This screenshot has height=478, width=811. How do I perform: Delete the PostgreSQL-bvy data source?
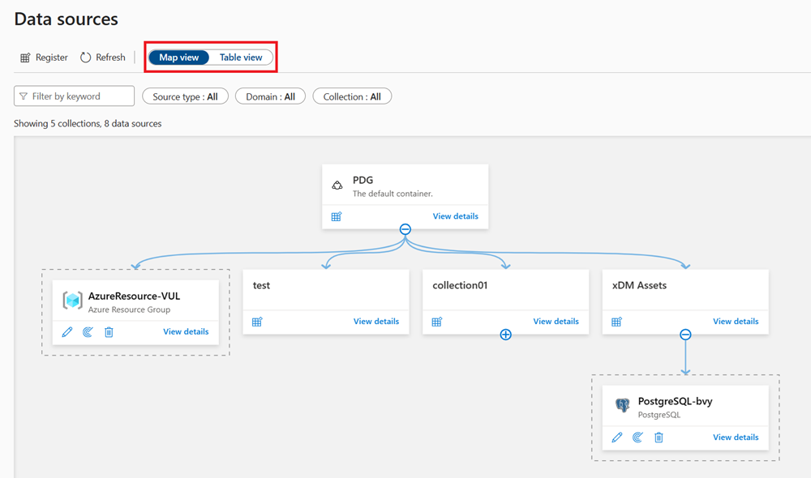659,437
